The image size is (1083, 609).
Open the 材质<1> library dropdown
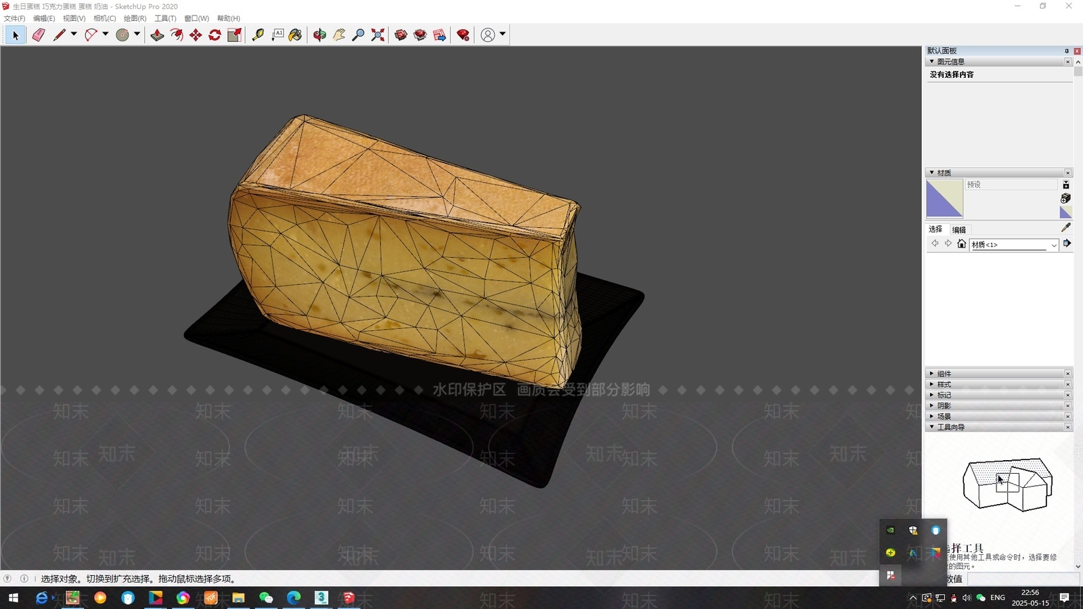tap(1014, 245)
